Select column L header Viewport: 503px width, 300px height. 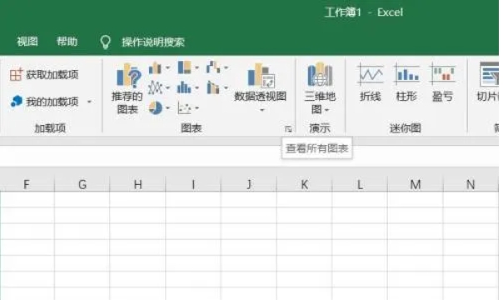(x=360, y=184)
